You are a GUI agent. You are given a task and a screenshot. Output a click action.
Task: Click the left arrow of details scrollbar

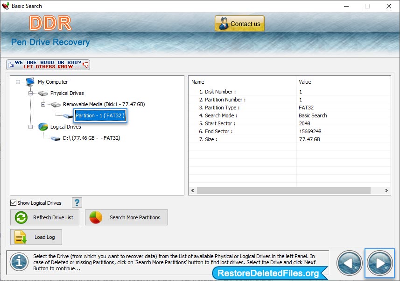click(193, 191)
